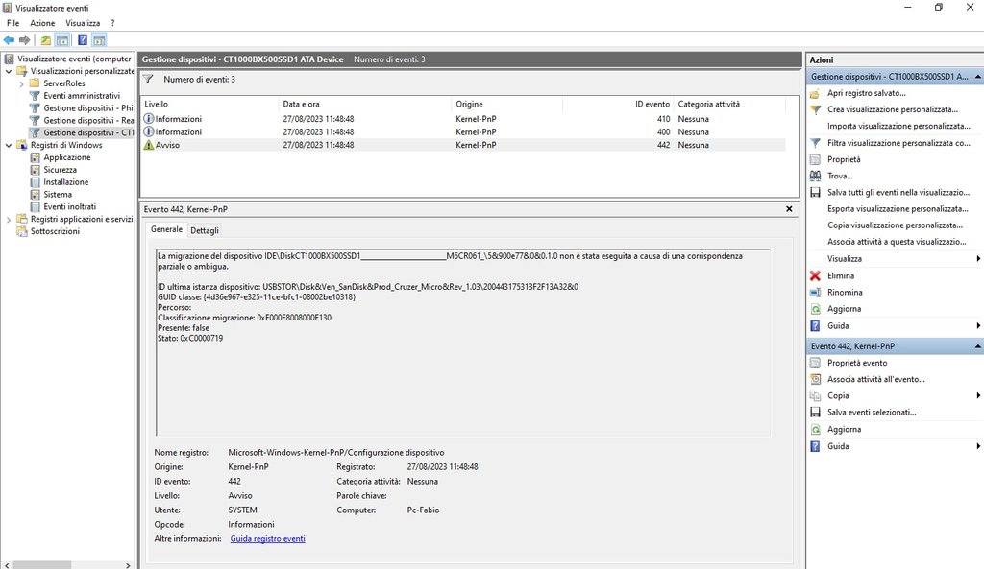Open the Guida registro eventi link
This screenshot has height=569, width=984.
pyautogui.click(x=267, y=539)
